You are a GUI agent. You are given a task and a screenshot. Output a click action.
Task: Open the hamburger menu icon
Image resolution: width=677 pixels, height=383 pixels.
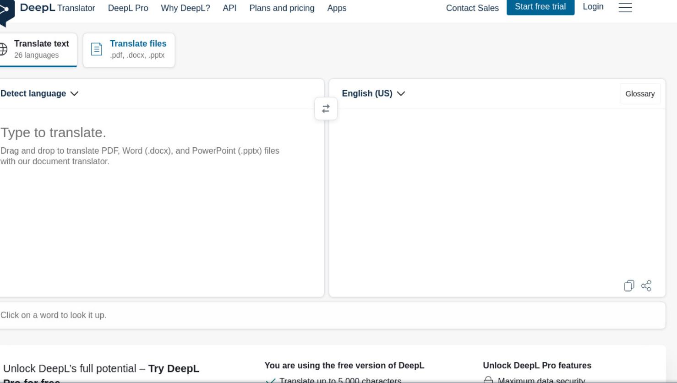point(625,7)
